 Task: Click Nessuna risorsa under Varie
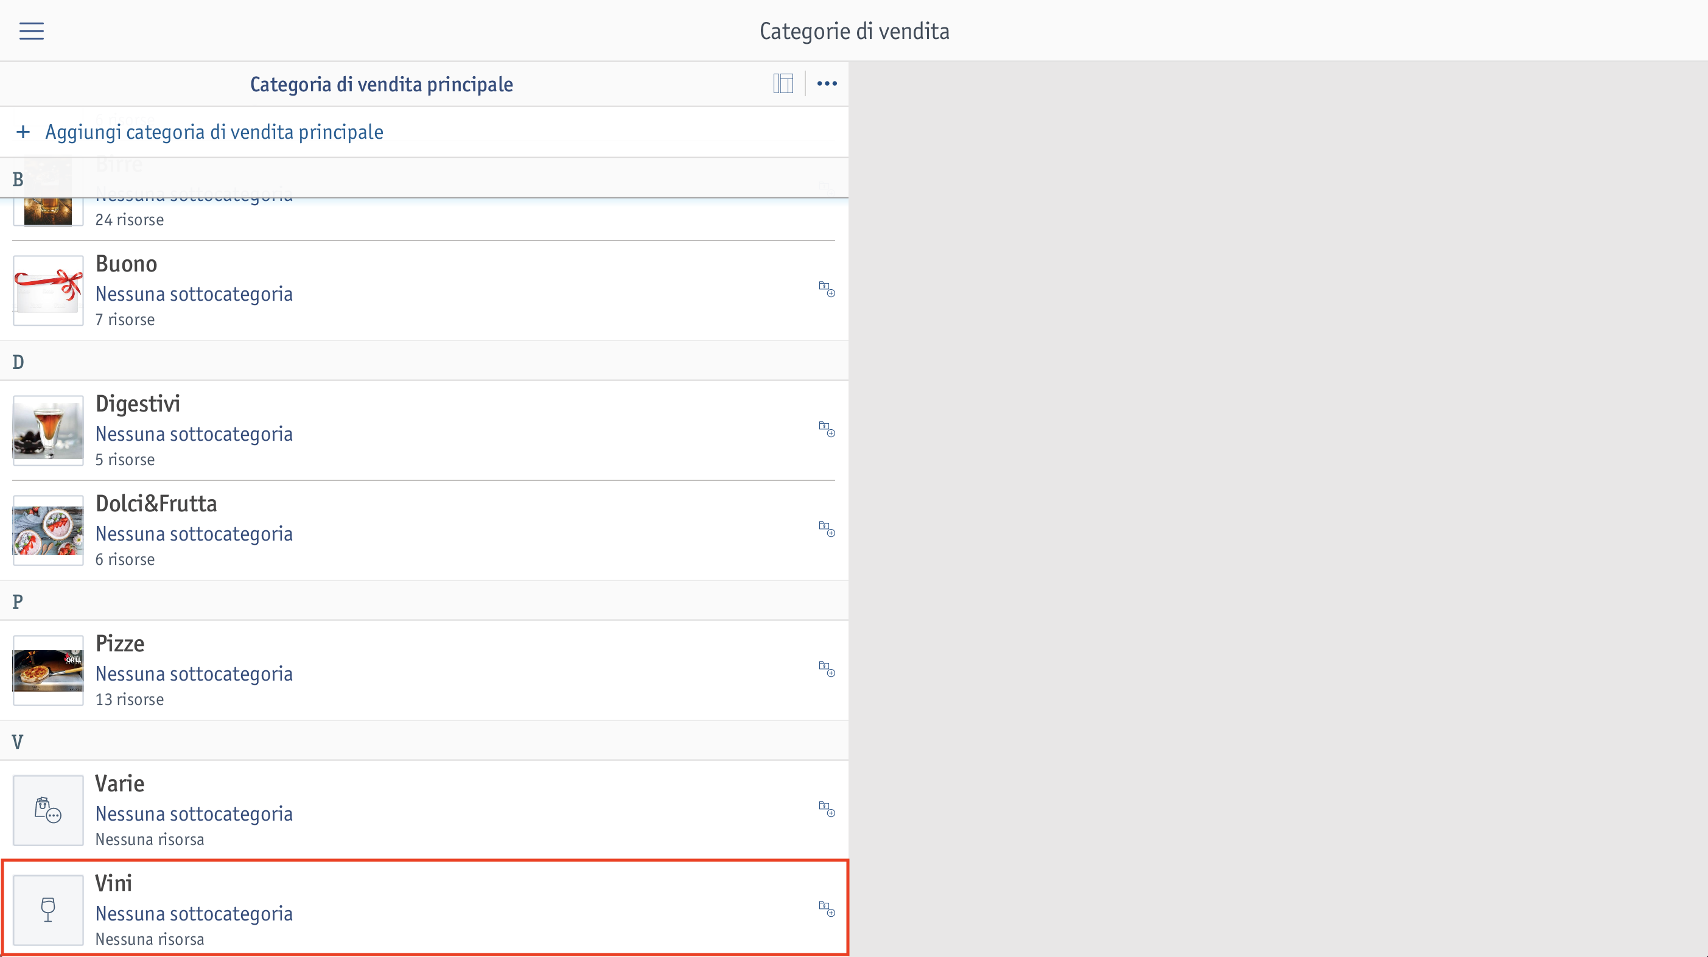(150, 840)
